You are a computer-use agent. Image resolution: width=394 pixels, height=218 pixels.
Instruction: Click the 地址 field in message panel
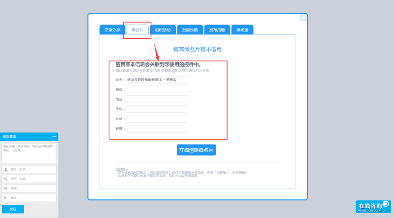click(x=29, y=198)
